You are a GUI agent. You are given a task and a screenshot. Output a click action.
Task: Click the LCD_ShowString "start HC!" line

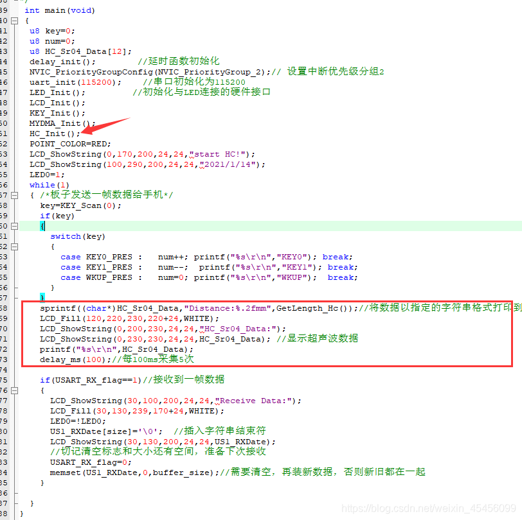143,154
